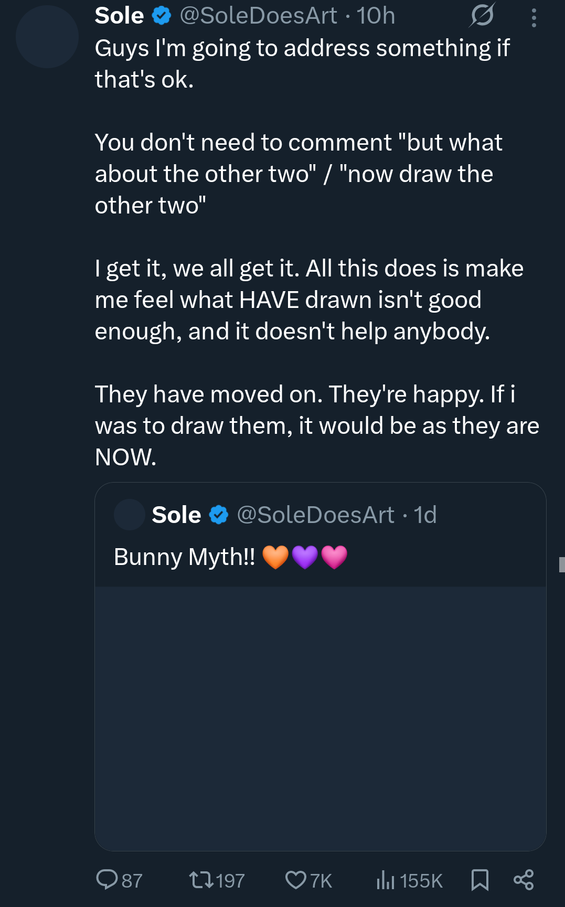Open the reply comments icon
Image resolution: width=565 pixels, height=907 pixels.
(108, 880)
